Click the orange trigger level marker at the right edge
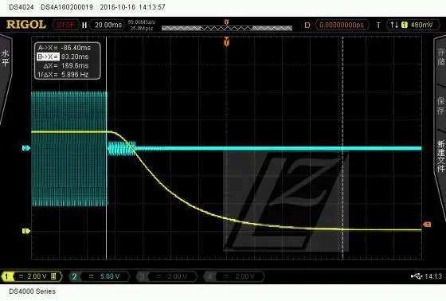This screenshot has height=301, width=446. pyautogui.click(x=427, y=225)
